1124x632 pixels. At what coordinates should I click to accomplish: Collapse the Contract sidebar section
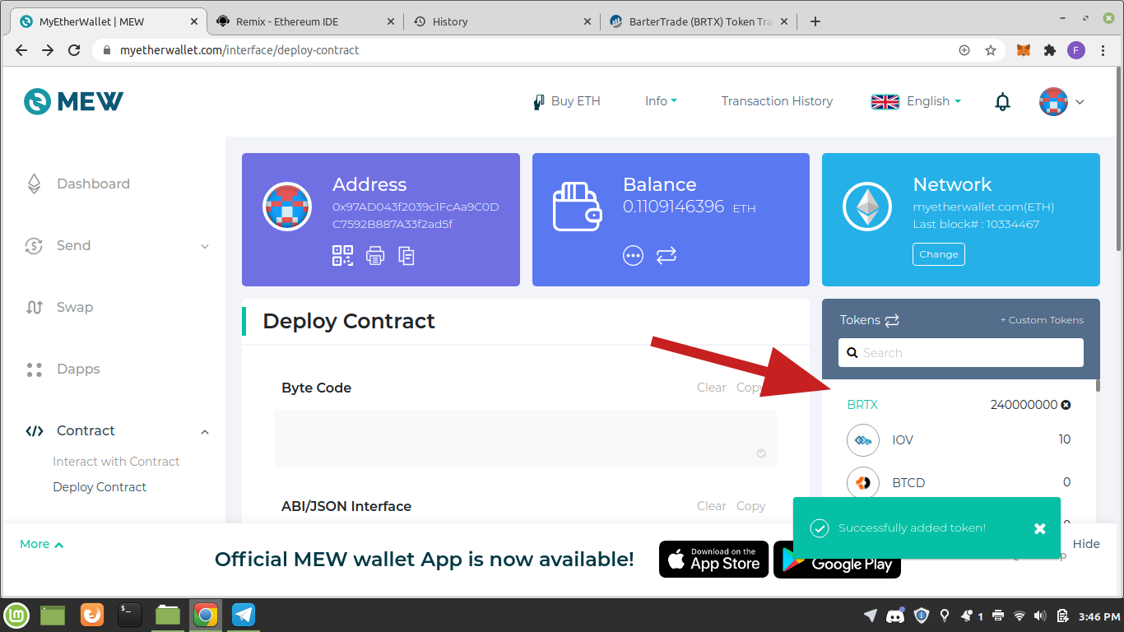pyautogui.click(x=205, y=431)
